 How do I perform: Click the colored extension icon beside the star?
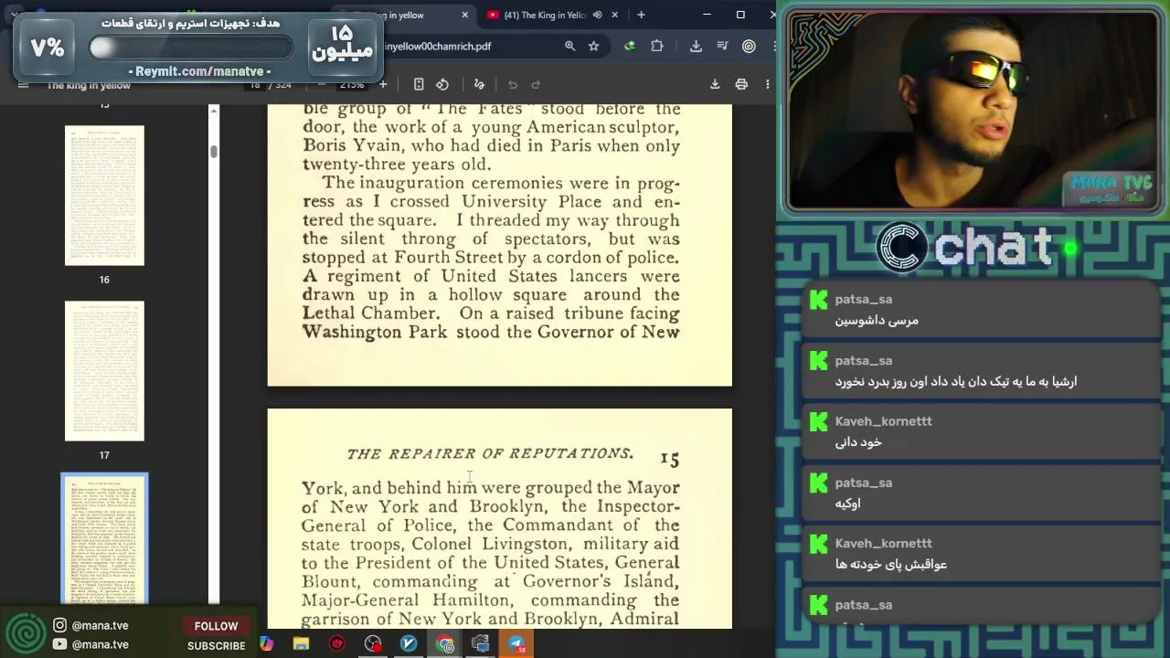coord(630,46)
